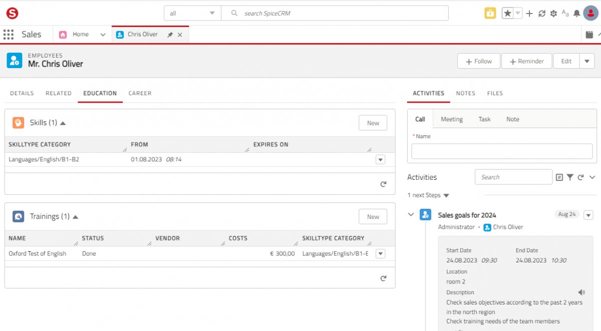601x331 pixels.
Task: Pin the Chris Oliver tab
Action: (170, 35)
